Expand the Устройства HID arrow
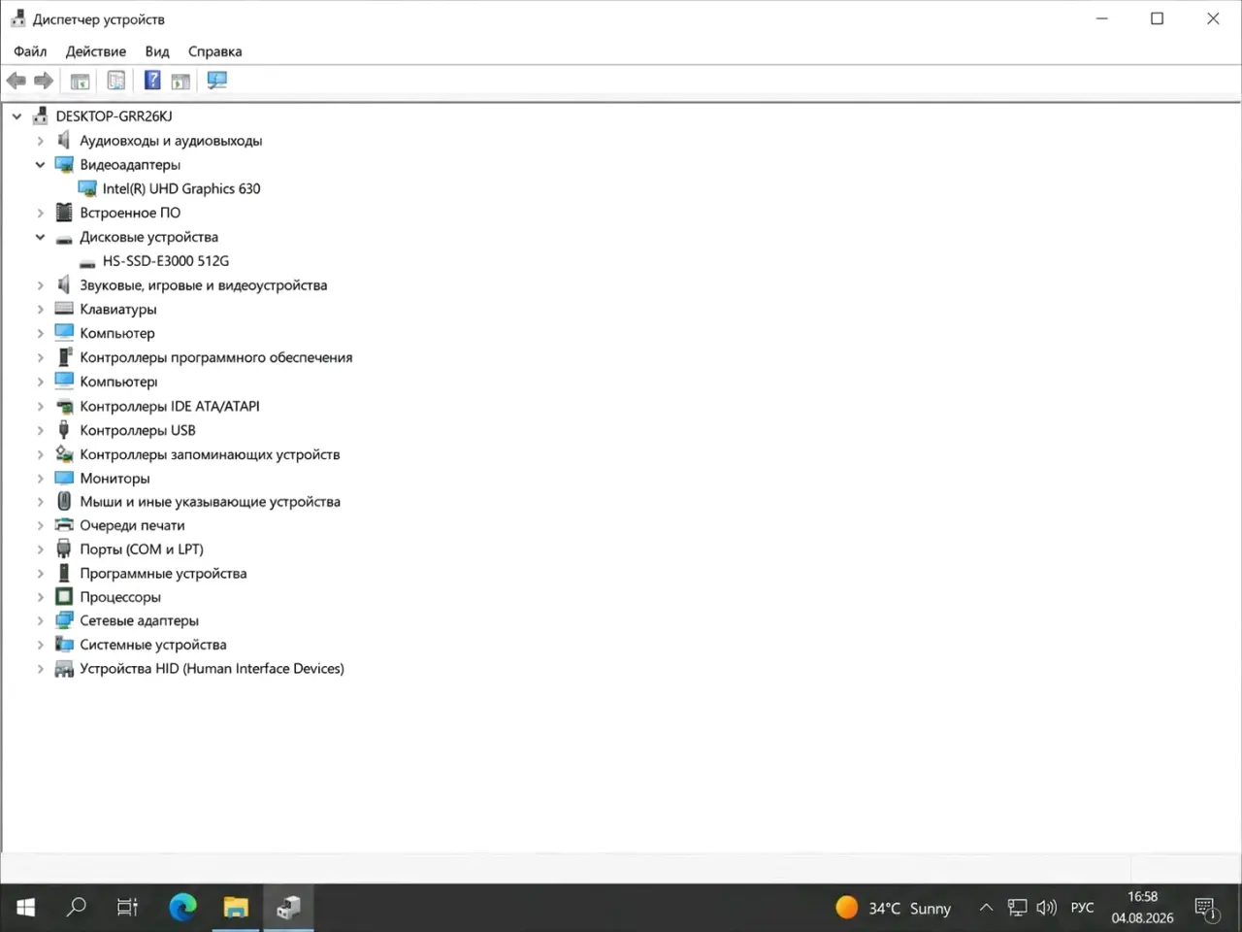The image size is (1242, 932). (x=40, y=669)
